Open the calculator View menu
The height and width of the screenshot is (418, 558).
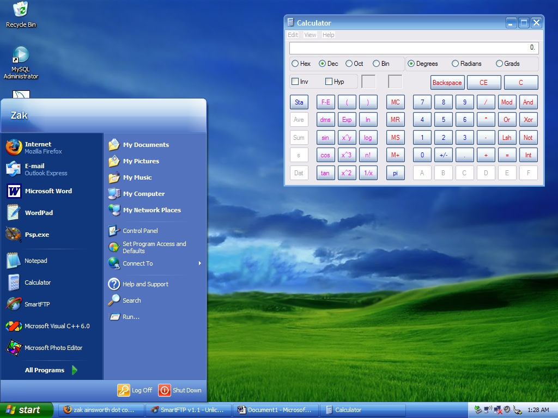[310, 35]
